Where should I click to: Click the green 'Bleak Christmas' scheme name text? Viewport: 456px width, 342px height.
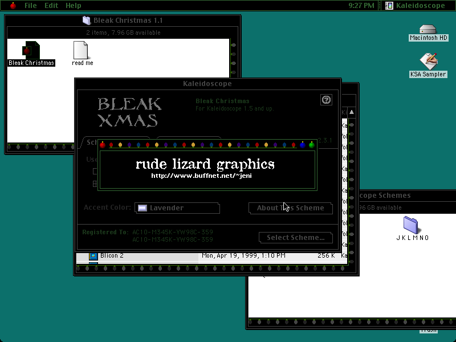(222, 101)
